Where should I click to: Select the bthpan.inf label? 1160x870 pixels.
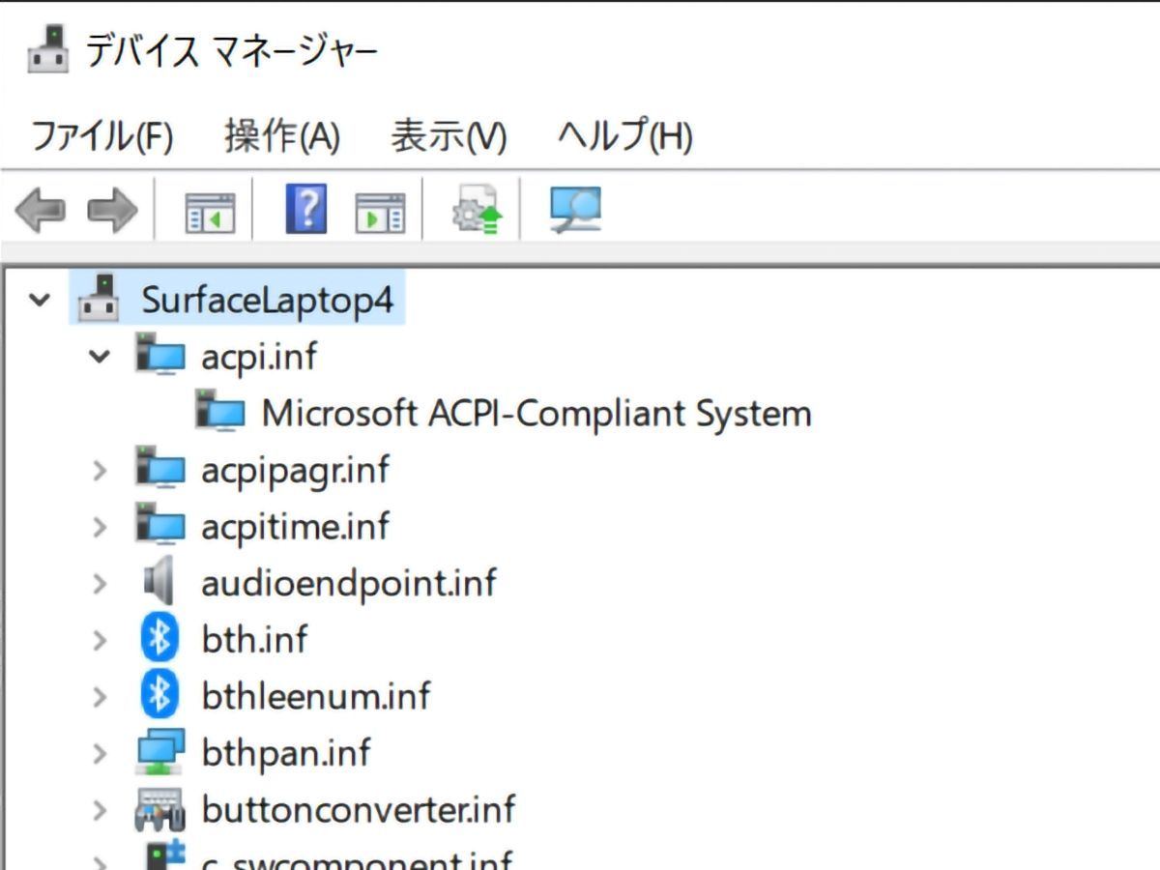pyautogui.click(x=285, y=752)
